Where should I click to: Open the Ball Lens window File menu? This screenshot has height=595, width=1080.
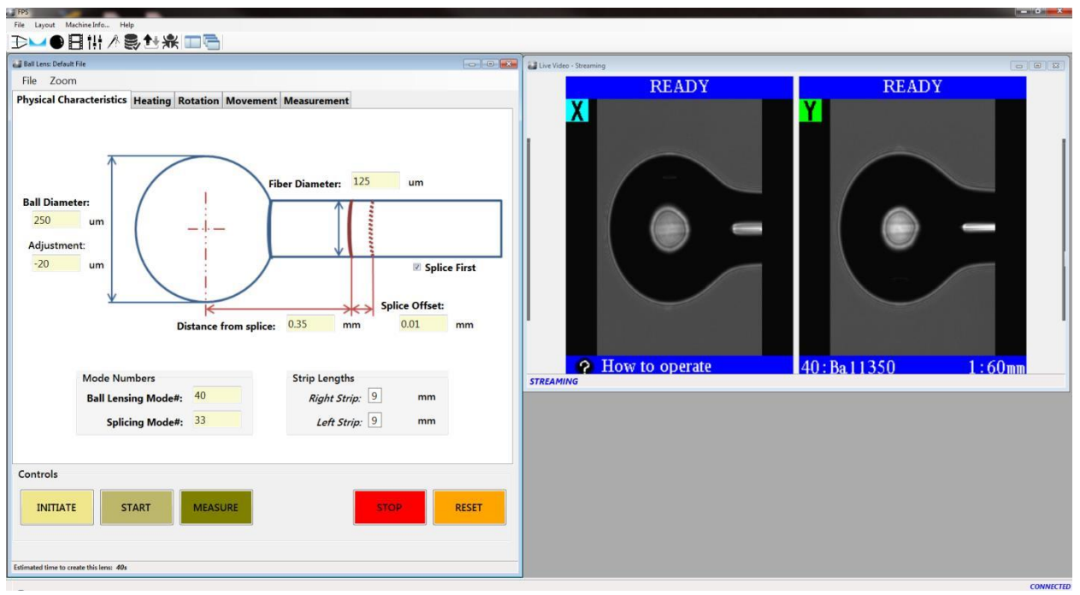[x=30, y=81]
